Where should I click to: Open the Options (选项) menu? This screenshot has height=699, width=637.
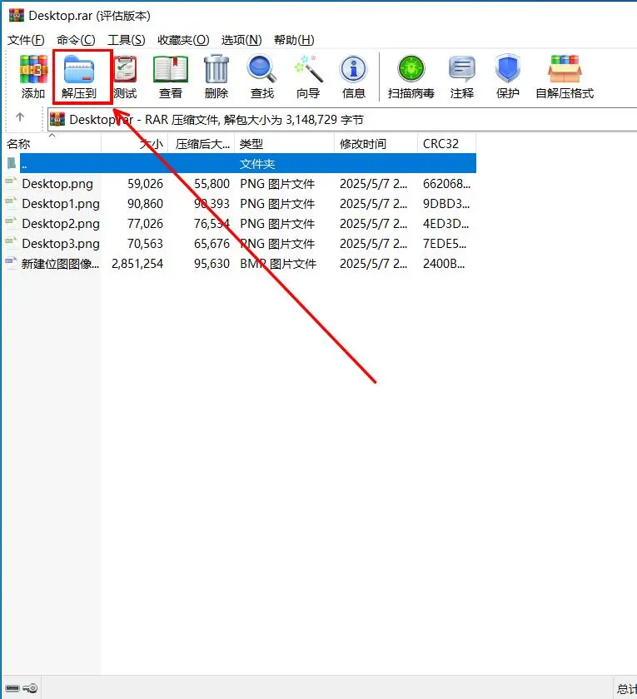click(241, 40)
